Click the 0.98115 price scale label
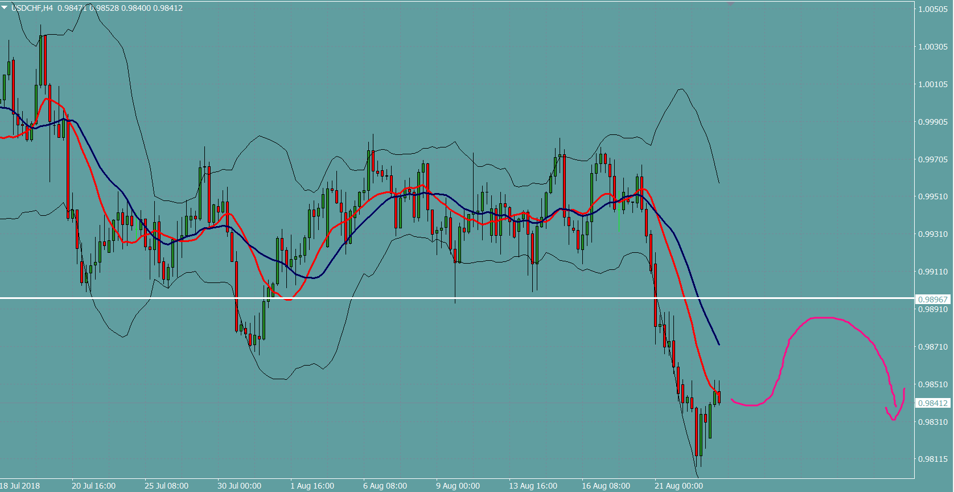 point(933,459)
